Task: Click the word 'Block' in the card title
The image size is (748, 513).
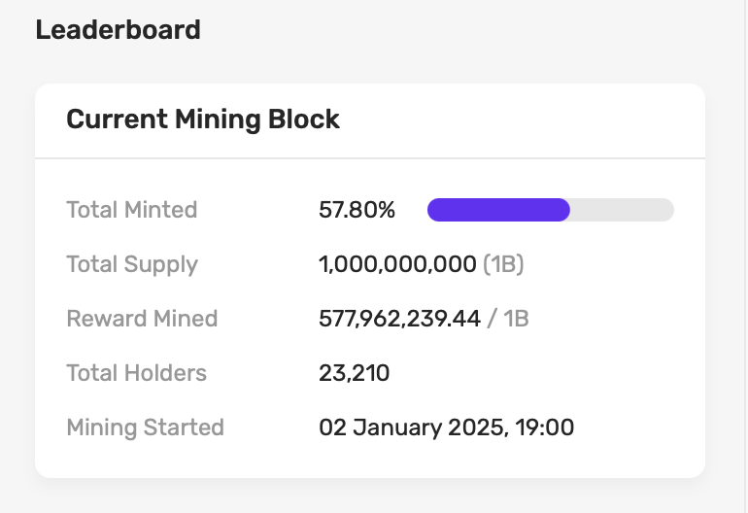Action: [305, 120]
